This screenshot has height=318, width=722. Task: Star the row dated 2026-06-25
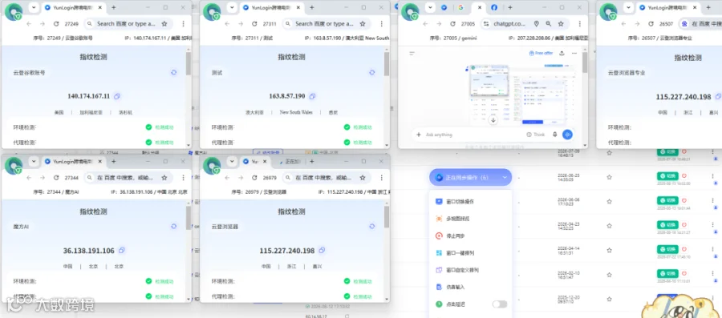pos(609,177)
